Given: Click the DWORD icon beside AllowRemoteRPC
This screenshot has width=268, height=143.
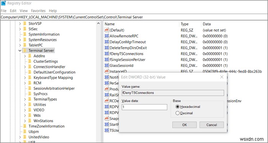Looking at the screenshot, I should (x=107, y=36).
